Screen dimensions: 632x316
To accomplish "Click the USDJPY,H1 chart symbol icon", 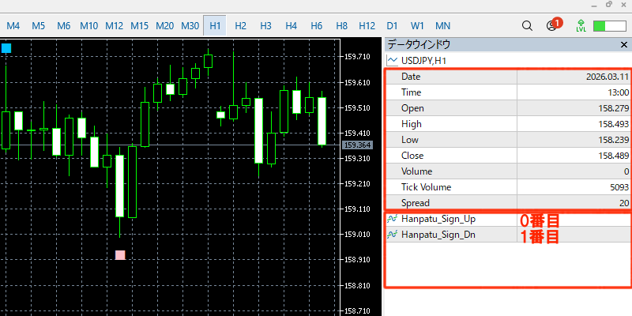I will (x=391, y=60).
